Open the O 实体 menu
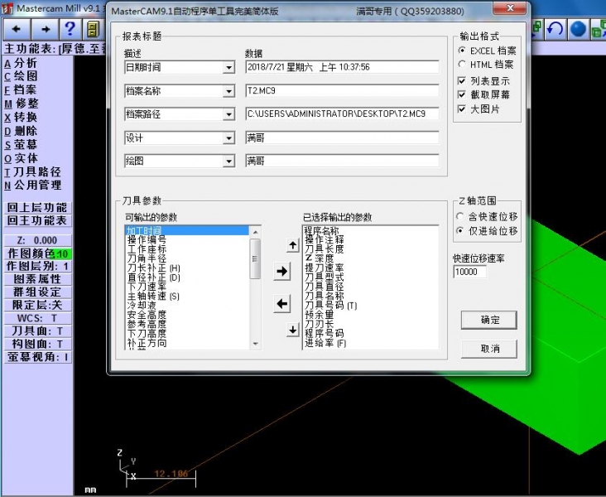 pos(22,158)
